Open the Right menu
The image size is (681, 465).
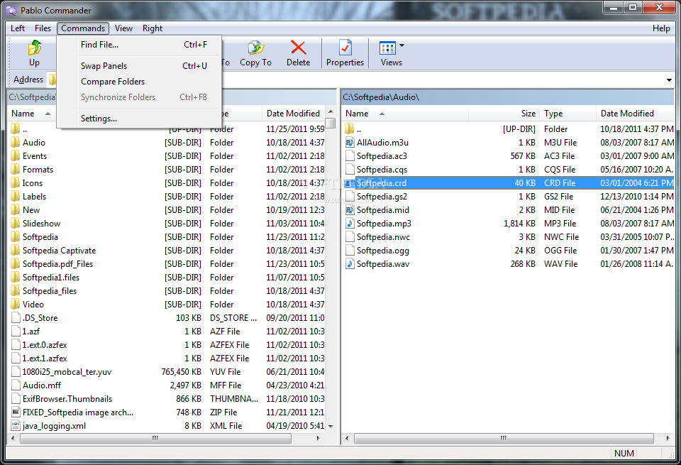153,28
